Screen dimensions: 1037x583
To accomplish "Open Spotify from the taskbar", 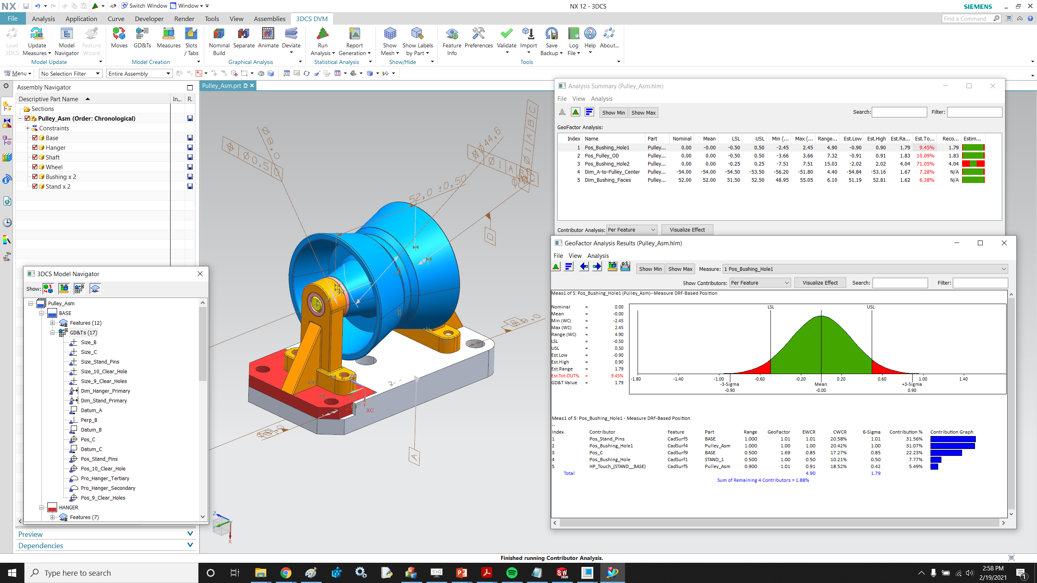I will [x=511, y=572].
